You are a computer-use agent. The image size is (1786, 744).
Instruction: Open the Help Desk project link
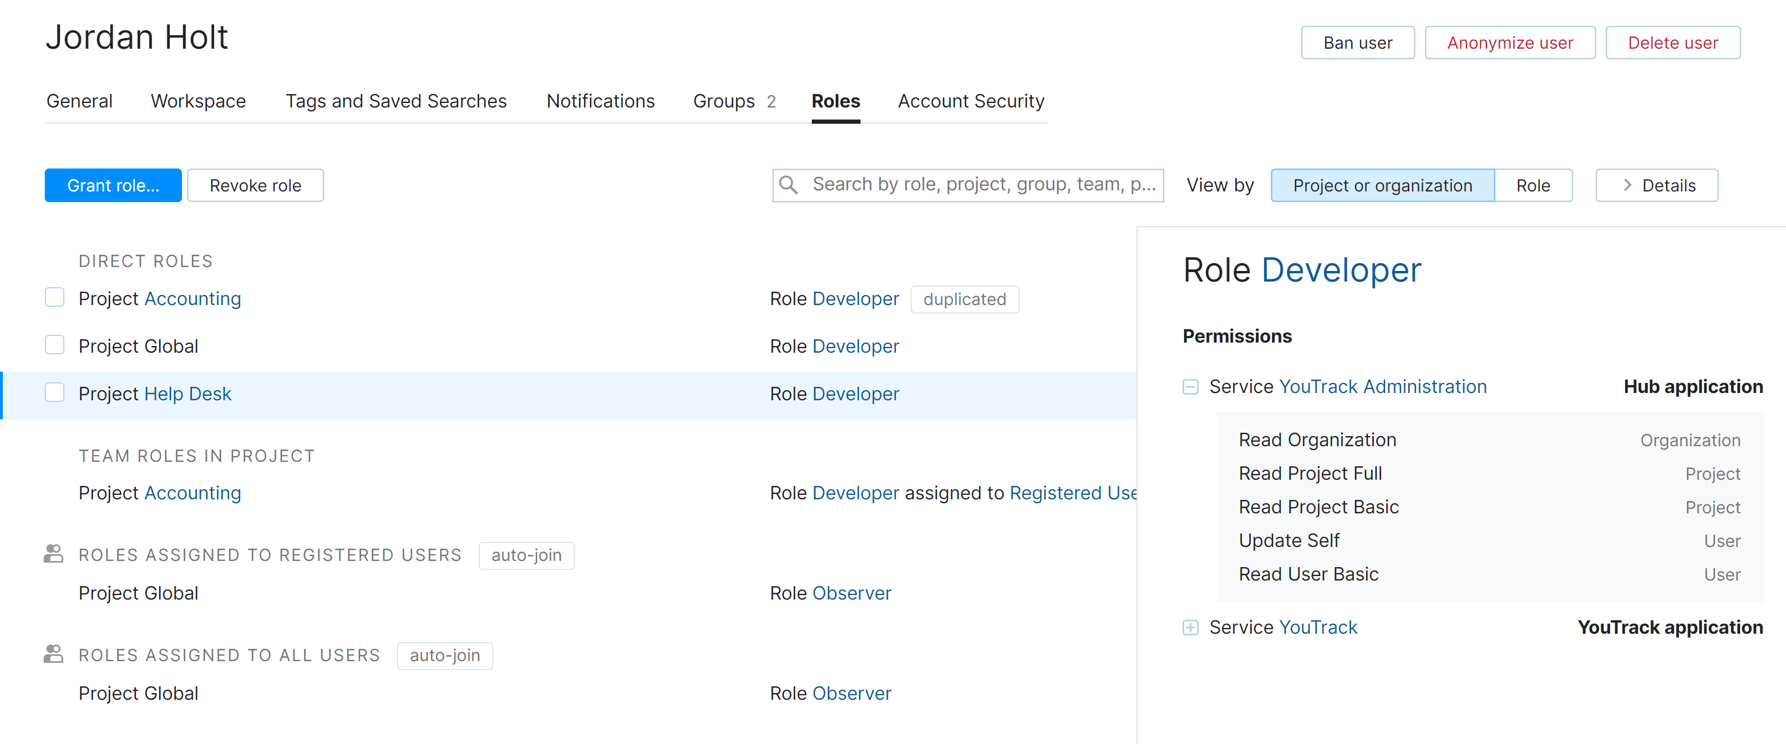pyautogui.click(x=188, y=394)
